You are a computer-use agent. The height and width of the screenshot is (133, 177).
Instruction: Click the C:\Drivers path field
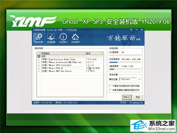(x=128, y=79)
